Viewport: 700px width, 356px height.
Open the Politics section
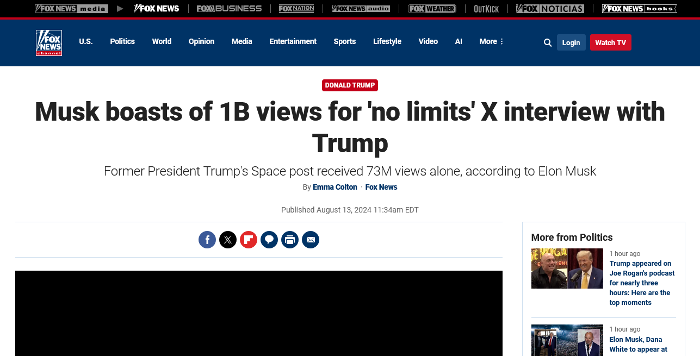coord(122,41)
